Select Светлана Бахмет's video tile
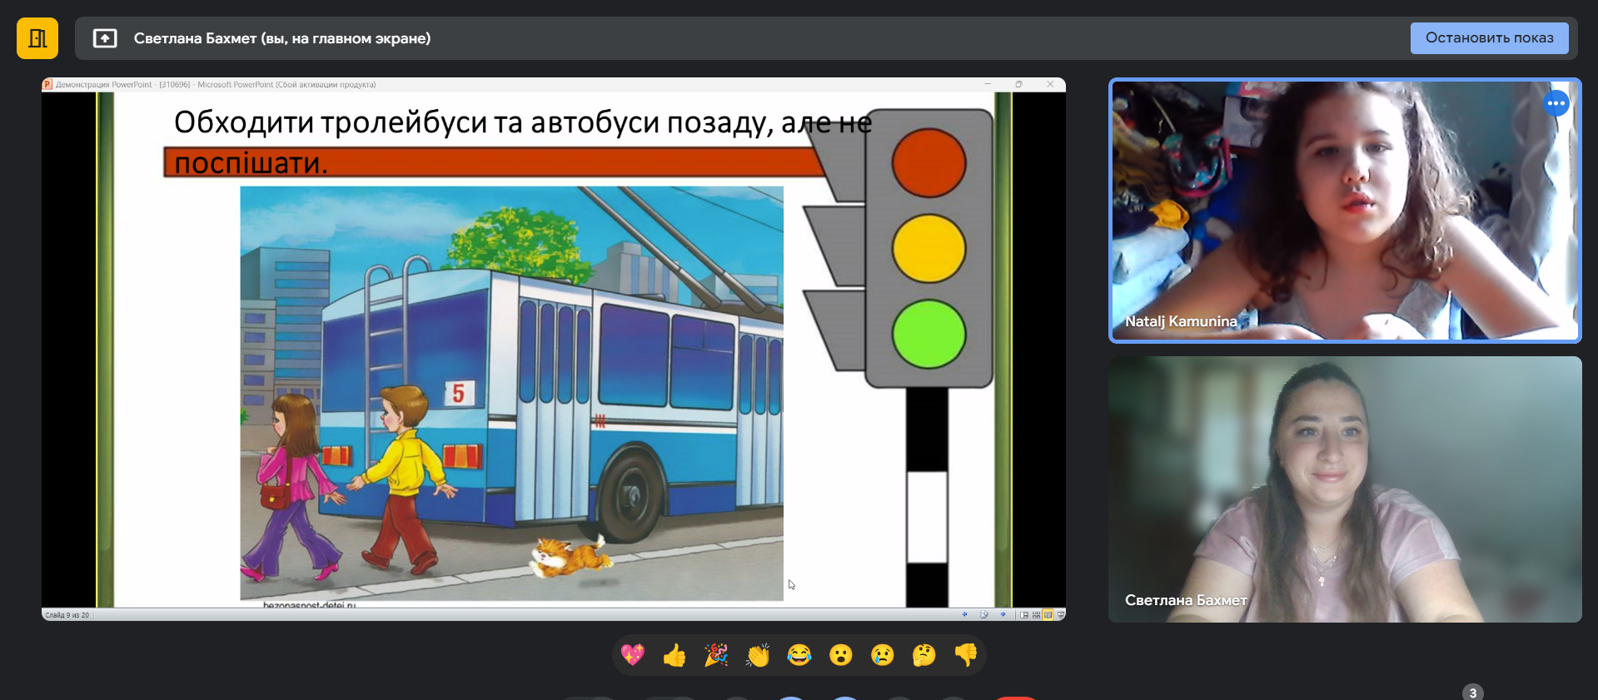 [x=1344, y=489]
